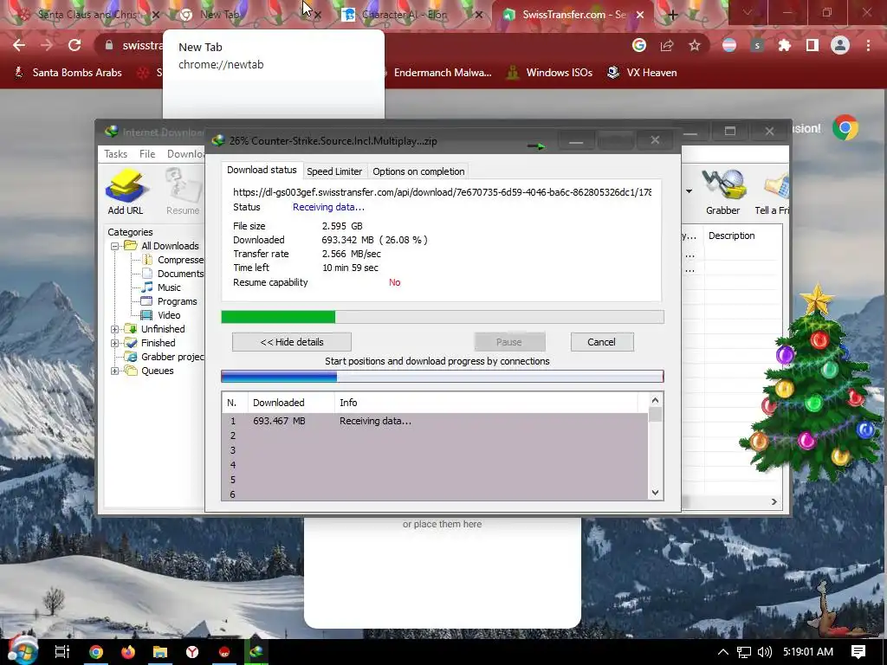
Task: Click the Internet Download Manager taskbar icon
Action: tap(256, 652)
